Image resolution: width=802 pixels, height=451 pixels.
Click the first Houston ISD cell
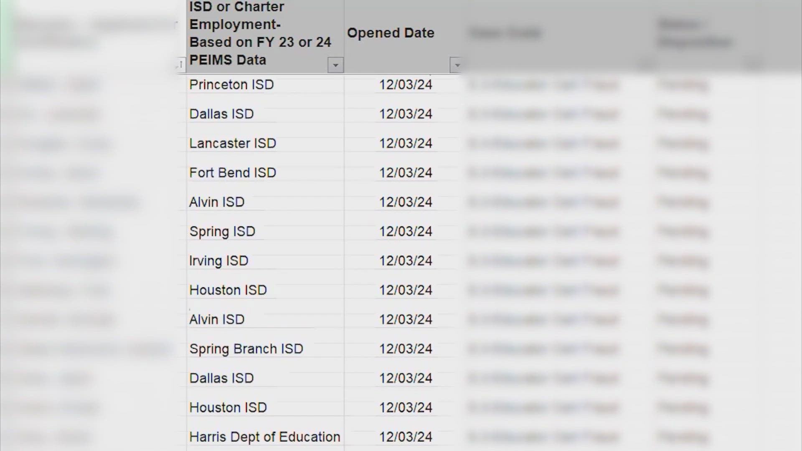click(x=265, y=290)
